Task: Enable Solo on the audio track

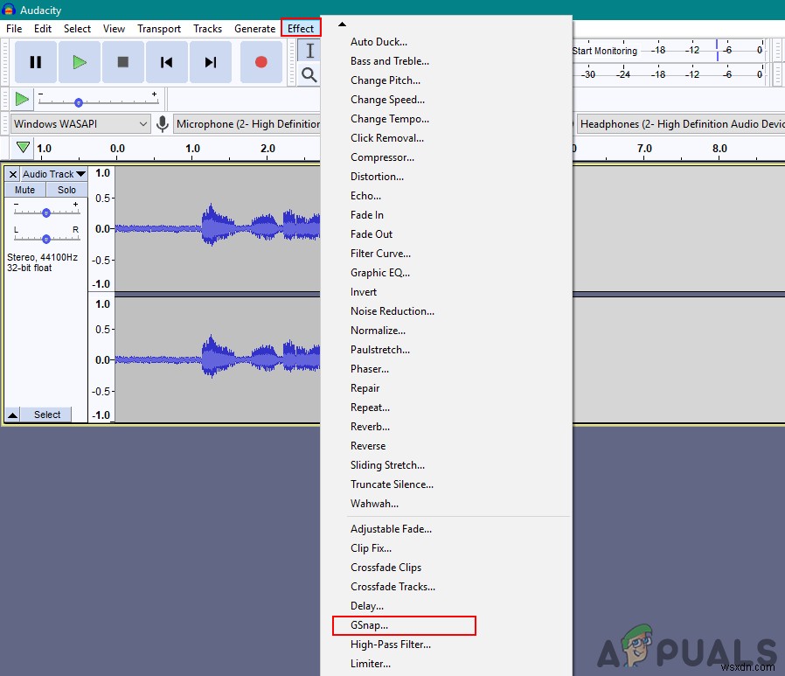Action: pyautogui.click(x=66, y=190)
